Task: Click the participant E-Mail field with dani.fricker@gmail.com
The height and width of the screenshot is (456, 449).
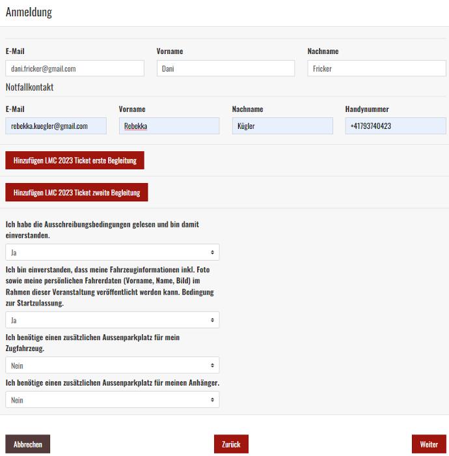Action: click(75, 68)
